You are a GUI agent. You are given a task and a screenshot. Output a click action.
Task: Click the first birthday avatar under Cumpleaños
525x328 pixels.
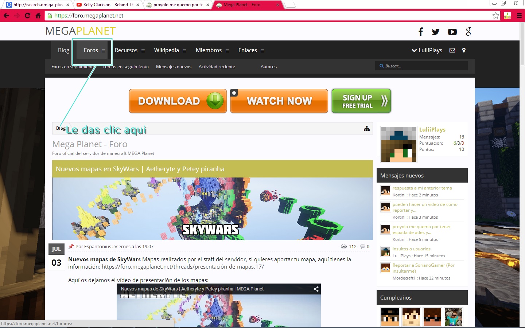pos(390,317)
